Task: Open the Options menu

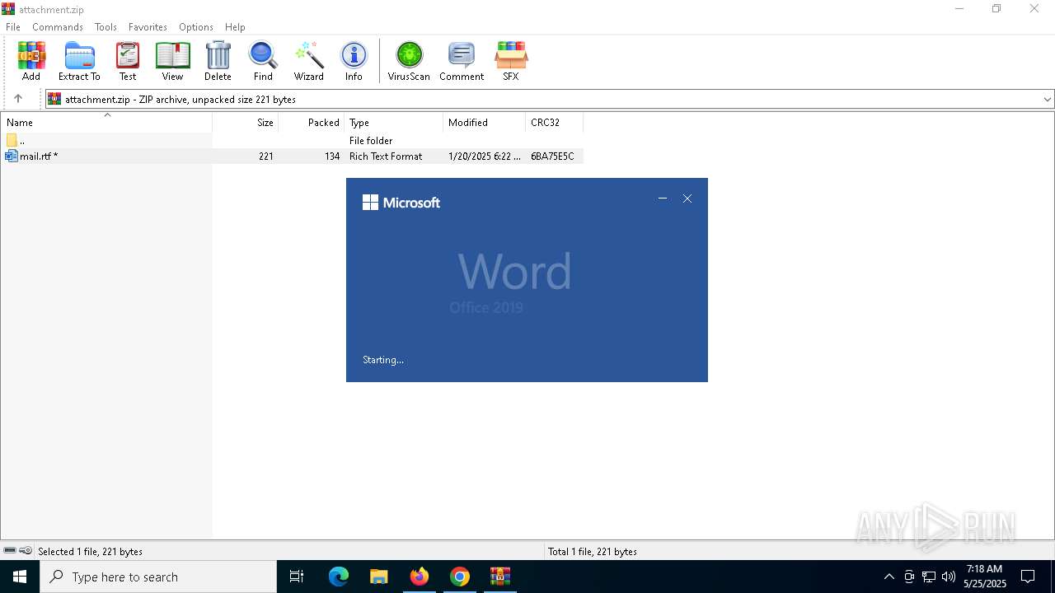Action: click(196, 27)
